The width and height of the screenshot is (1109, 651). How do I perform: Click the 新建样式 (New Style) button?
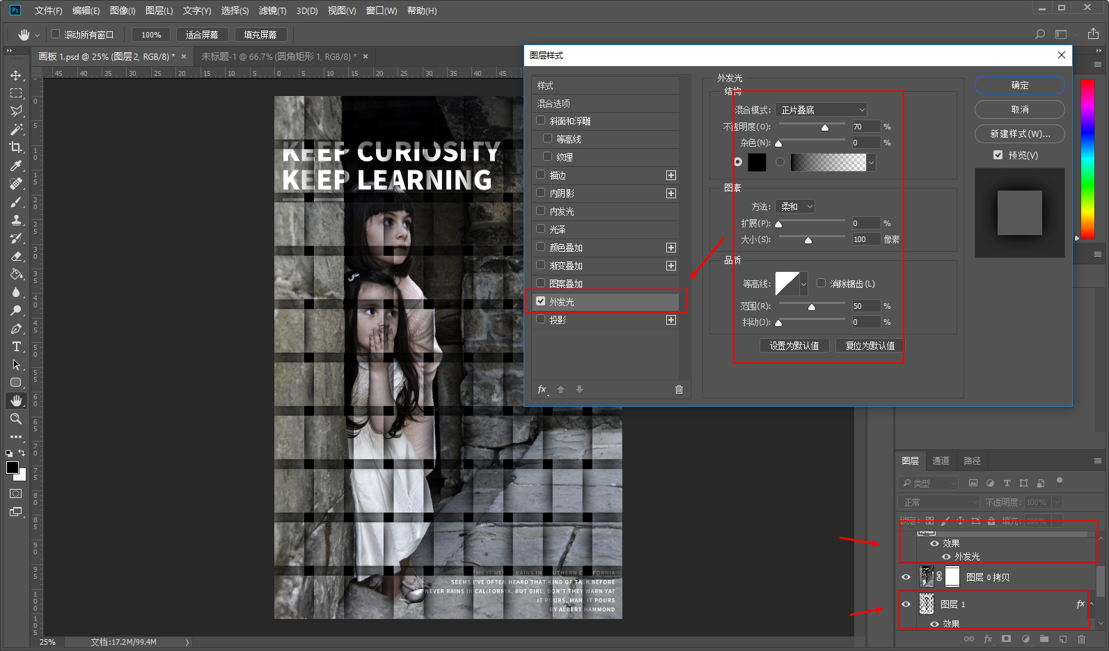click(1019, 134)
